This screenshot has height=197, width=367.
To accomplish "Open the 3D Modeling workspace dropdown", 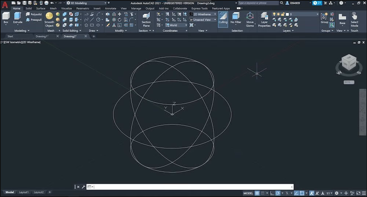I will pyautogui.click(x=86, y=3).
